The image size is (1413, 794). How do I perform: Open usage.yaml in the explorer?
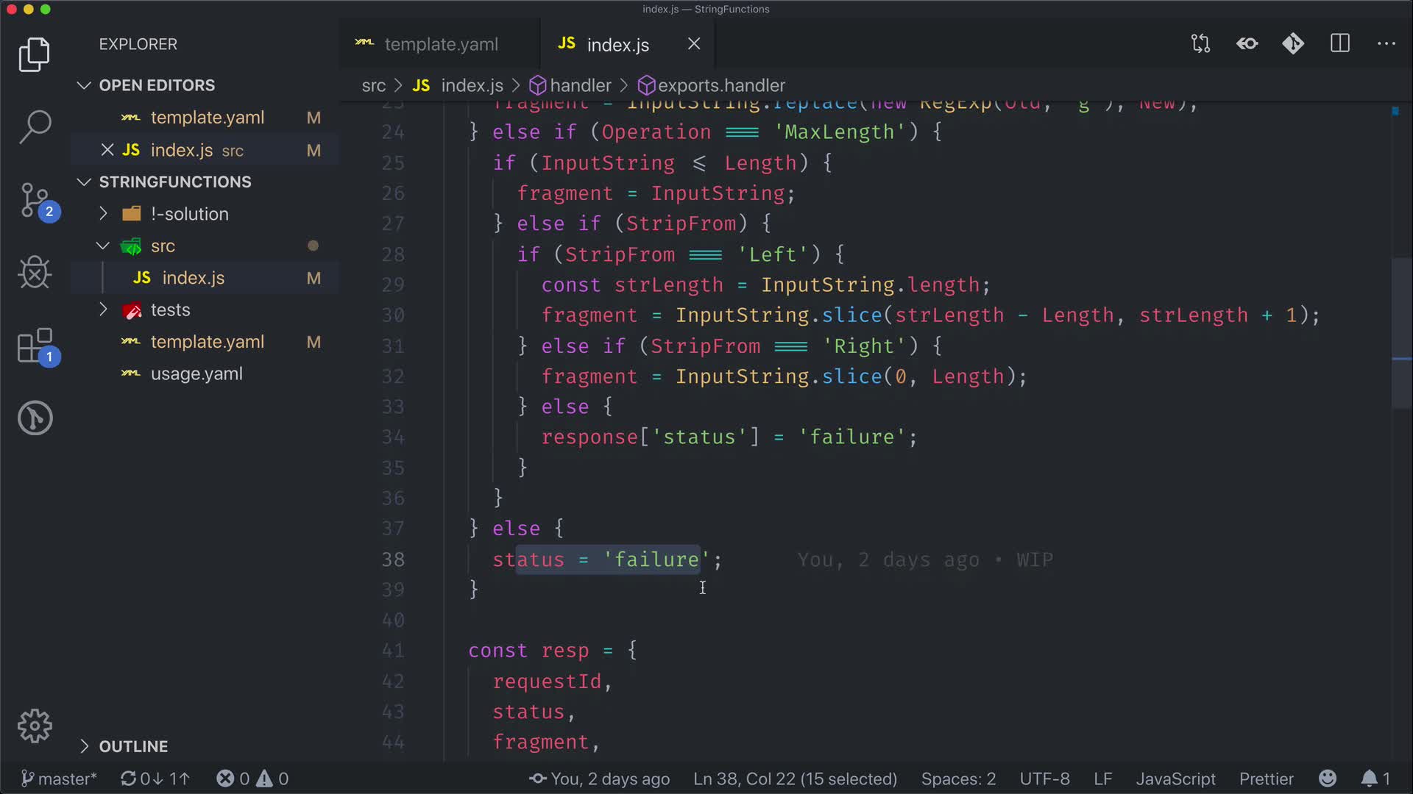[x=196, y=373]
